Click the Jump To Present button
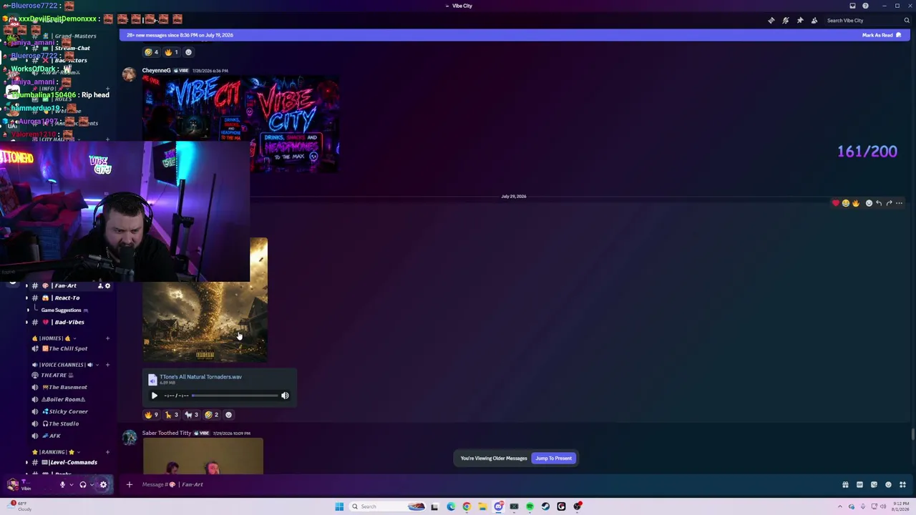916x515 pixels. (554, 458)
